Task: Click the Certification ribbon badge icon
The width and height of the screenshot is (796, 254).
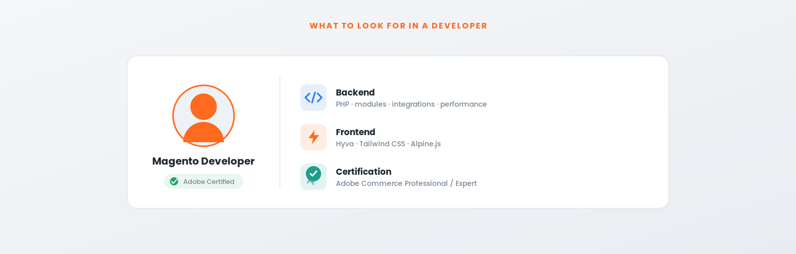Action: point(314,177)
